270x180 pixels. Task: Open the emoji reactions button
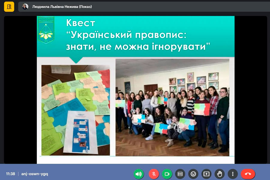click(x=193, y=174)
